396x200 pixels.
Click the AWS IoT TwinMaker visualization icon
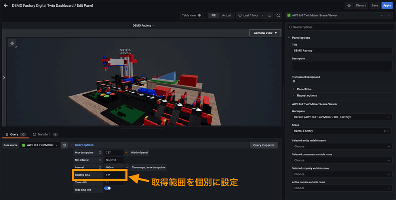click(289, 15)
